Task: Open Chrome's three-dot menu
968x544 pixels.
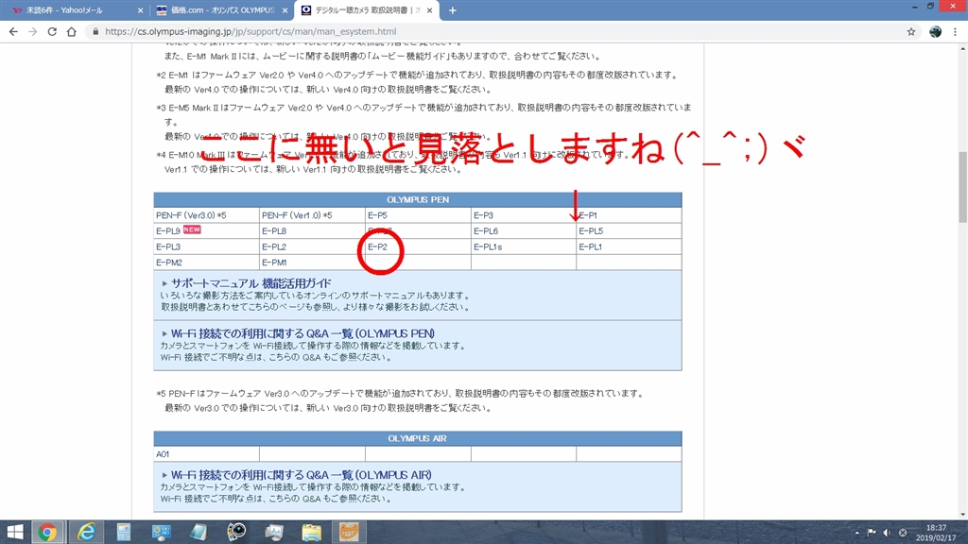Action: [x=955, y=31]
